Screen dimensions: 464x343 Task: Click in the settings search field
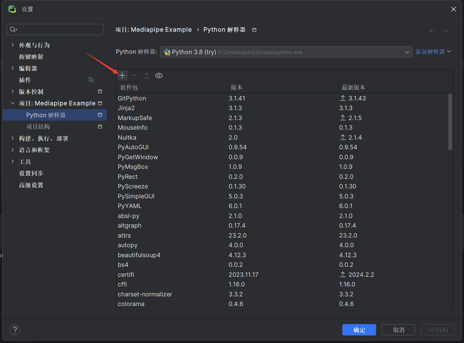55,29
